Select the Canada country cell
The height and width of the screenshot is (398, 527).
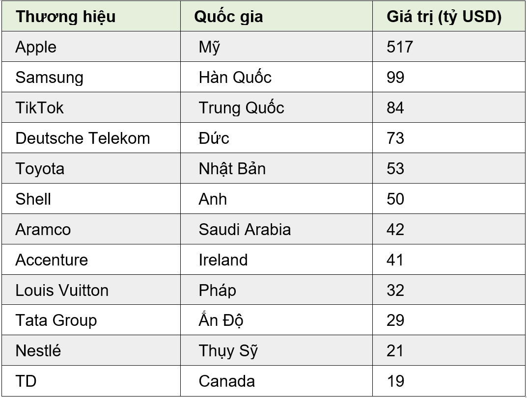click(x=226, y=381)
